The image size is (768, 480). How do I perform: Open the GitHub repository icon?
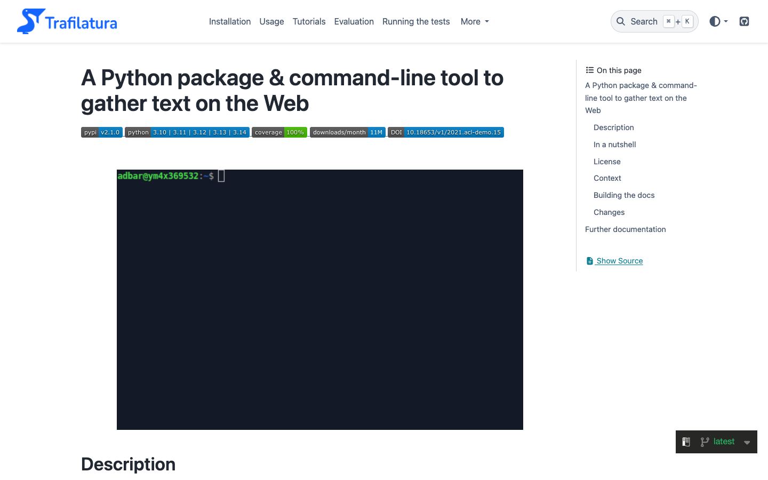tap(744, 21)
